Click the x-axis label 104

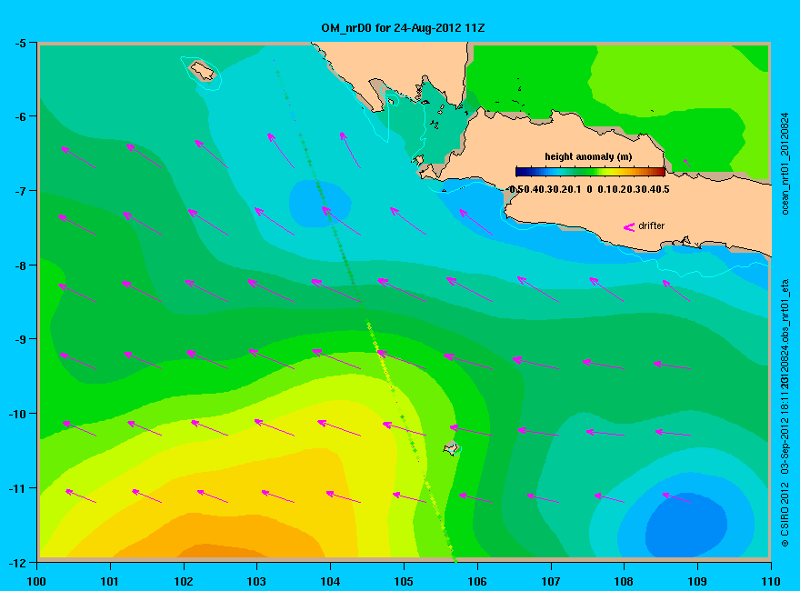330,581
